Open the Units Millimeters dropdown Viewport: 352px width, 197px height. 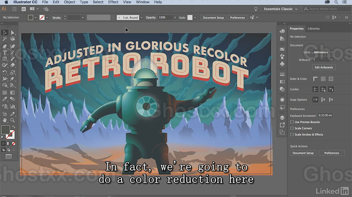pyautogui.click(x=322, y=52)
